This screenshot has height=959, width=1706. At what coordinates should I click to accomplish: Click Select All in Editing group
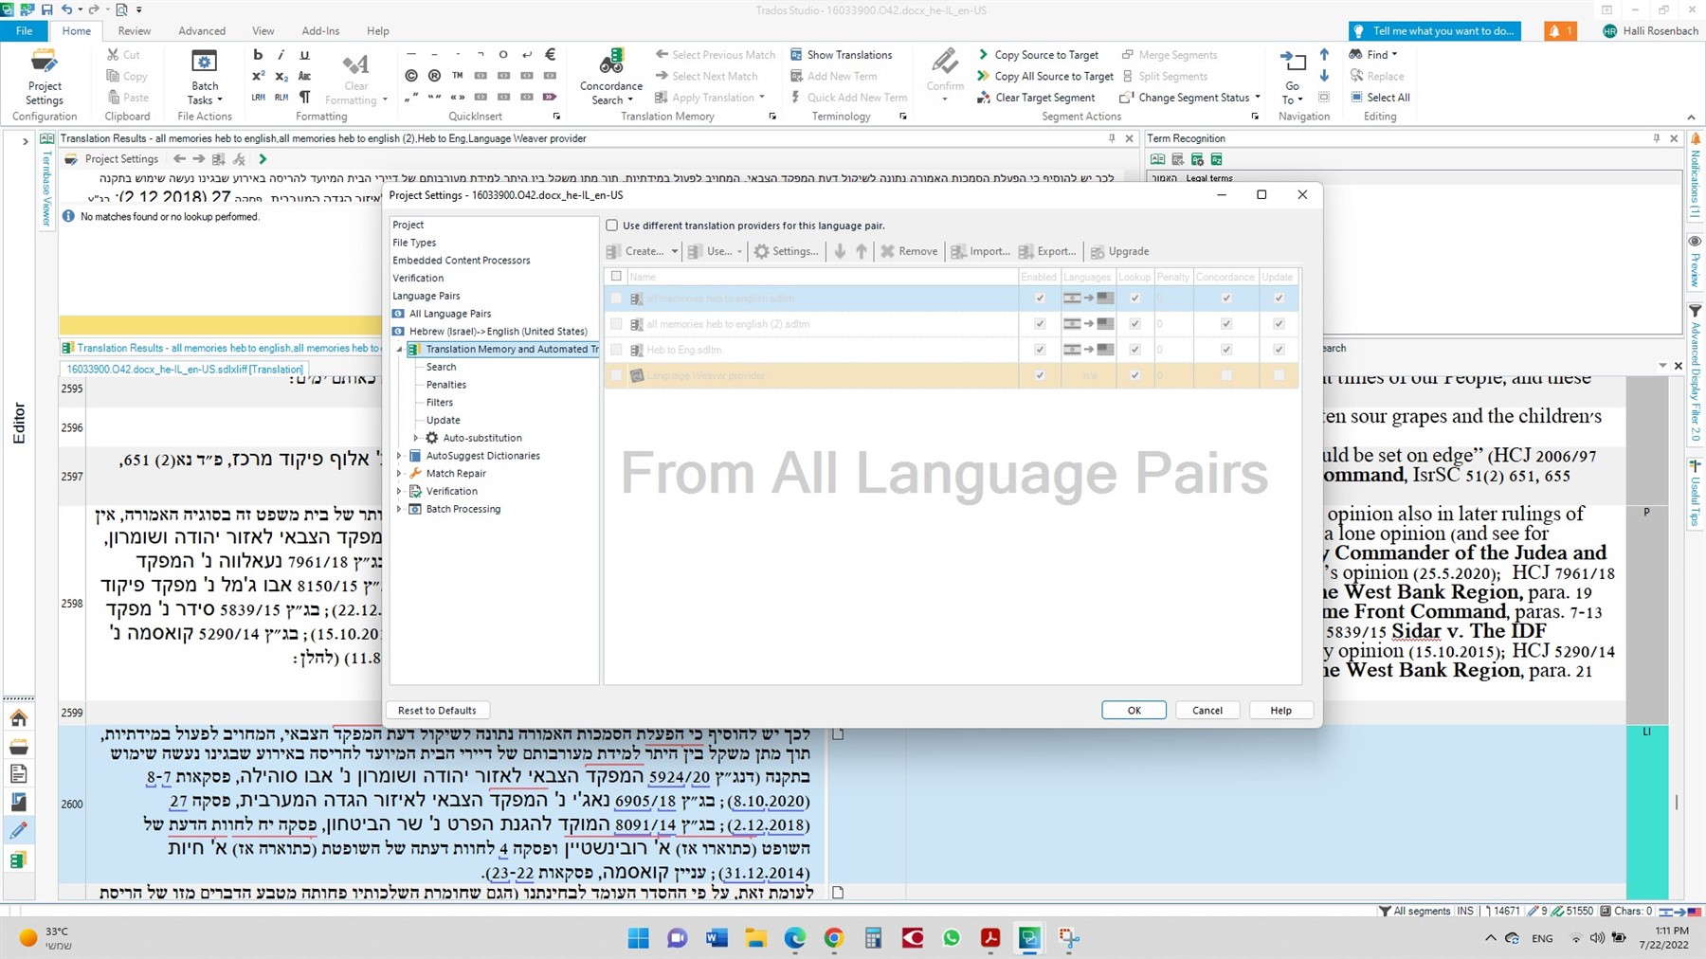(1380, 98)
